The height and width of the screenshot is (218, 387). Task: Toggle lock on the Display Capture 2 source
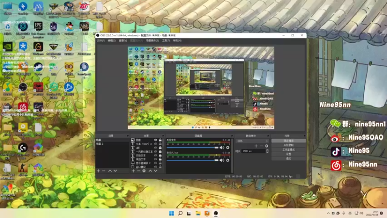pos(160,163)
